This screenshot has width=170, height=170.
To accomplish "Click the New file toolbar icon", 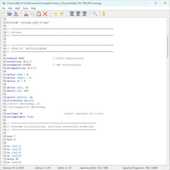I will (4, 14).
